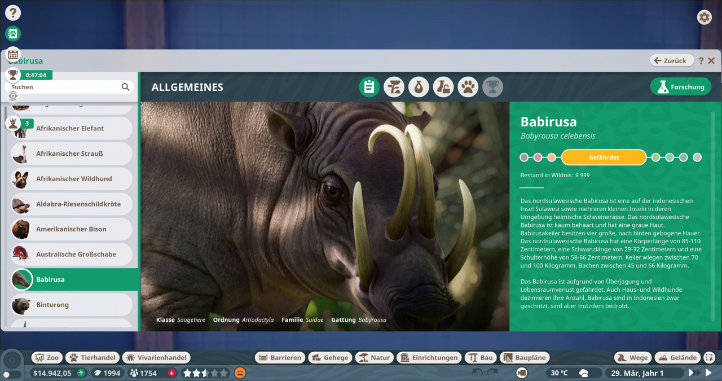Select Aldabra-Riesenschildkröte in the animal list
722x381 pixels.
(x=72, y=204)
